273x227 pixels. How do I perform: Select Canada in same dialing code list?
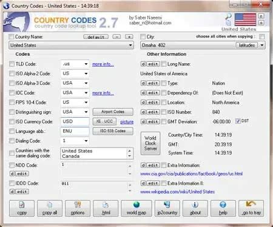pos(71,156)
